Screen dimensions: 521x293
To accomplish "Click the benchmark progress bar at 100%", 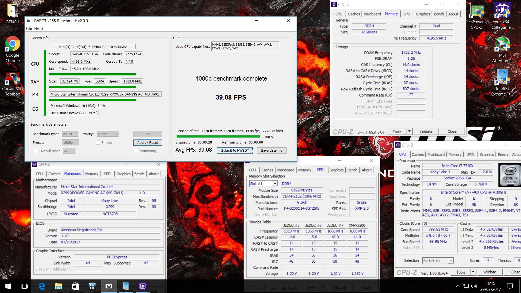I will click(x=218, y=137).
